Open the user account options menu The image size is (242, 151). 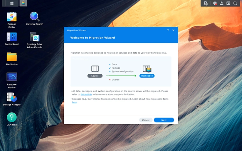click(222, 3)
